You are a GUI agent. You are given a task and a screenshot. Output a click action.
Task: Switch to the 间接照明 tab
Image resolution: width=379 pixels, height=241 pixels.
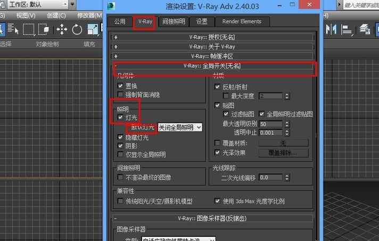174,21
